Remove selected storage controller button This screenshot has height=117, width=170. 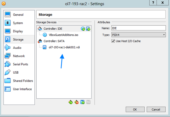77,102
